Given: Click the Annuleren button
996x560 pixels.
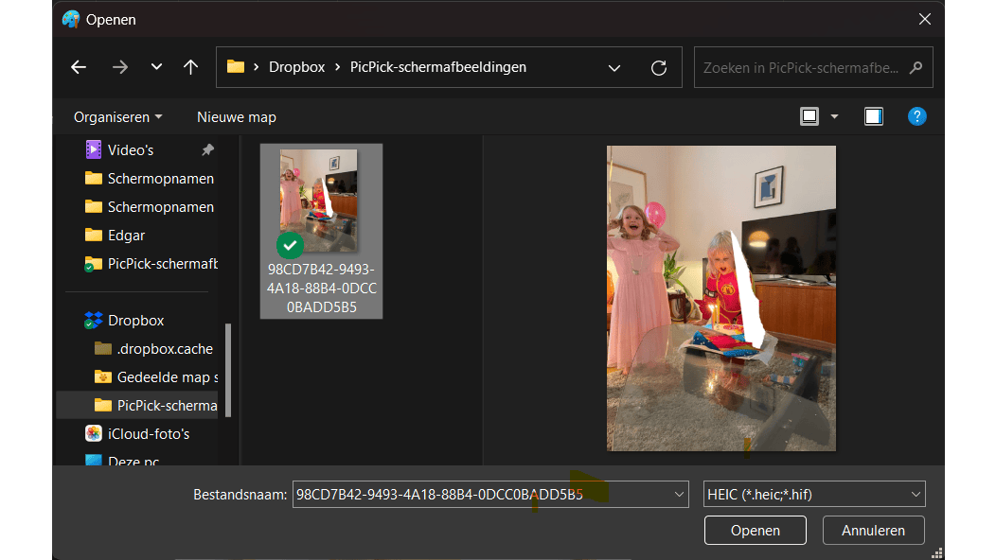Looking at the screenshot, I should tap(874, 530).
